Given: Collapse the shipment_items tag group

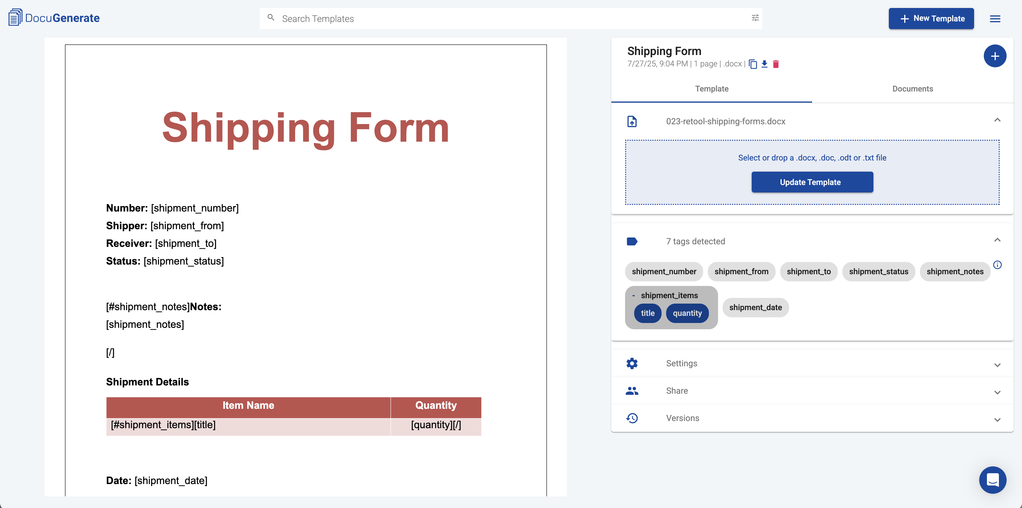Looking at the screenshot, I should click(x=633, y=295).
